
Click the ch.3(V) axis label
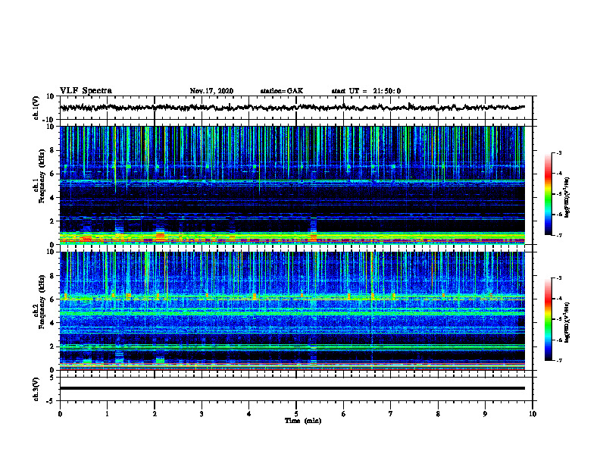pos(36,390)
